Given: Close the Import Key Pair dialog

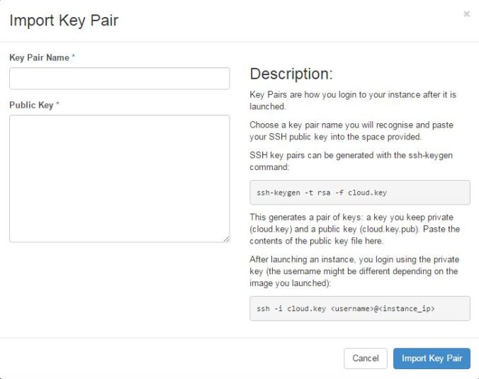Looking at the screenshot, I should [x=466, y=14].
